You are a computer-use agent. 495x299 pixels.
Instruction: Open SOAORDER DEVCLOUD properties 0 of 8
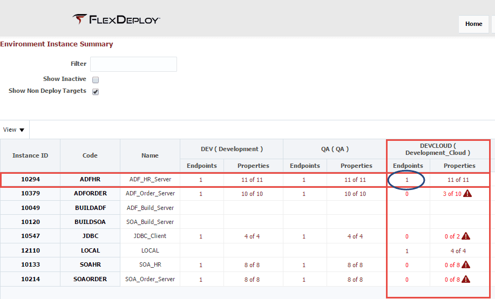pyautogui.click(x=452, y=280)
